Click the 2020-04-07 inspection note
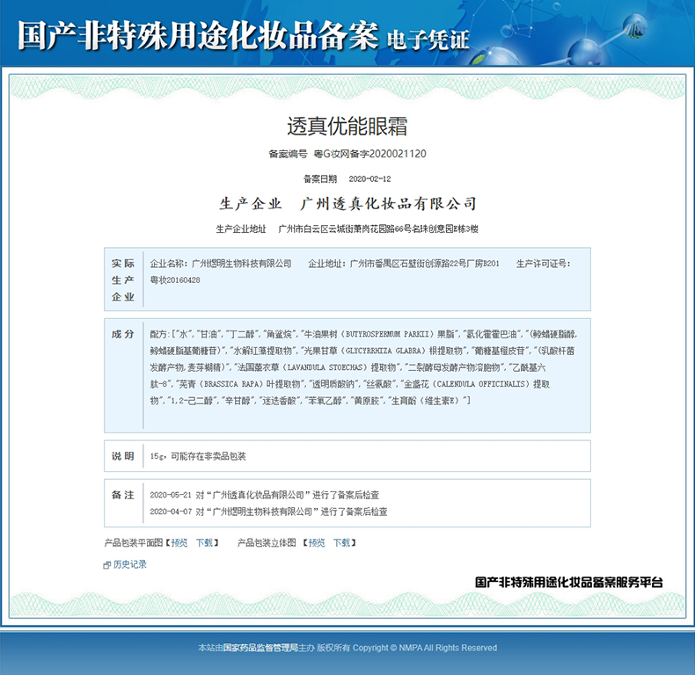Screen dimensions: 695x675 coord(268,512)
